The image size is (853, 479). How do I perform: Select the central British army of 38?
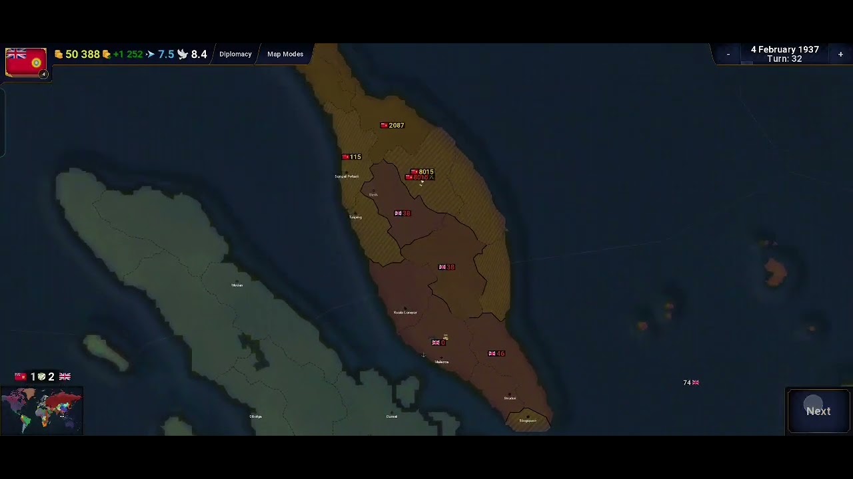446,267
